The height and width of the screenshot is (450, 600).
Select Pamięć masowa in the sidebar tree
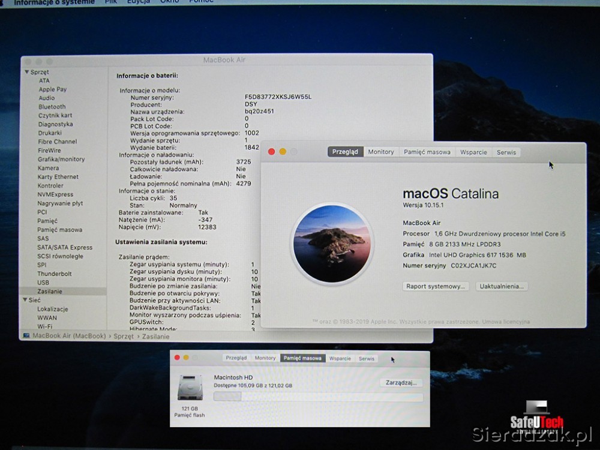[x=59, y=230]
